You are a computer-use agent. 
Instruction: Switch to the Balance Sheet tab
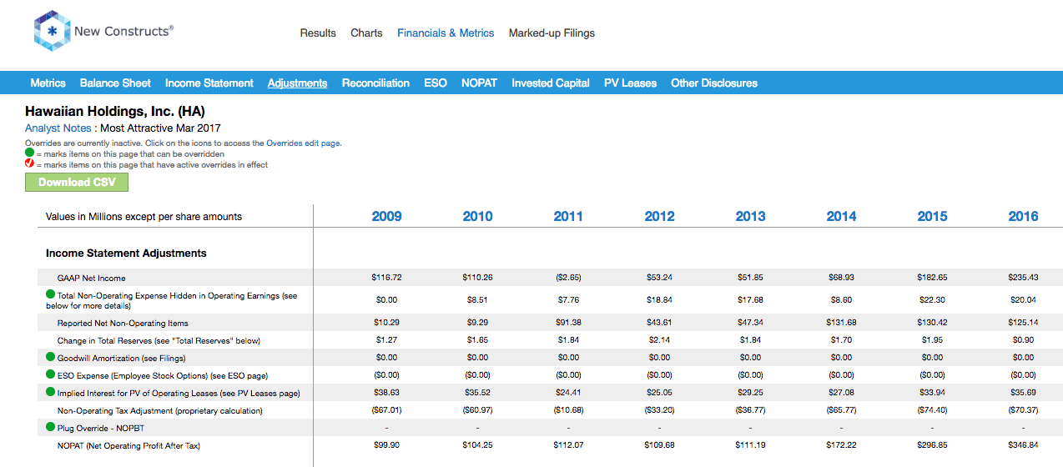(x=115, y=83)
